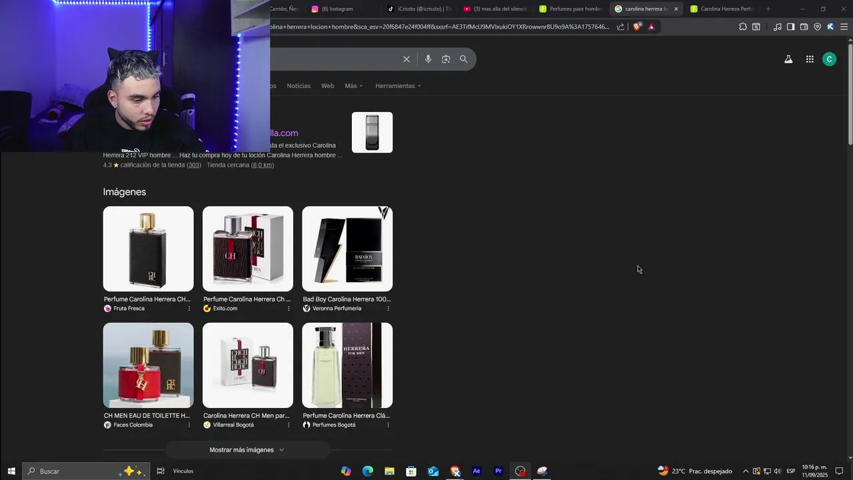
Task: Open the Bad Boy Carolina Herrera image
Action: 347,249
